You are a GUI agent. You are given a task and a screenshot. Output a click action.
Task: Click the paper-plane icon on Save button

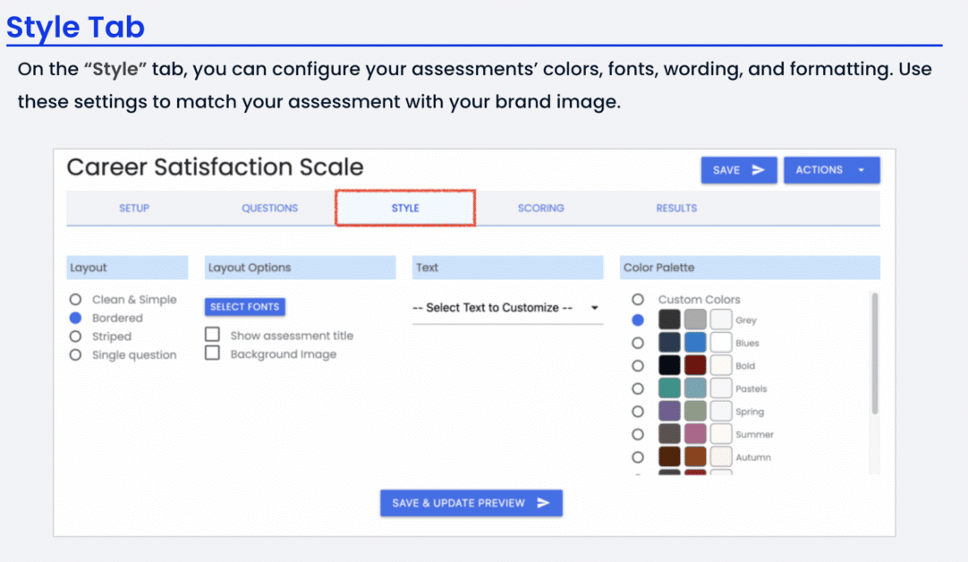click(x=759, y=170)
